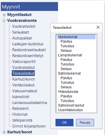Close the Tasauslaskut dialog

coord(98,27)
